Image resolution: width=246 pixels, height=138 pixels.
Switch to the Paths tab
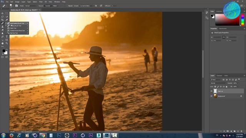[226, 76]
